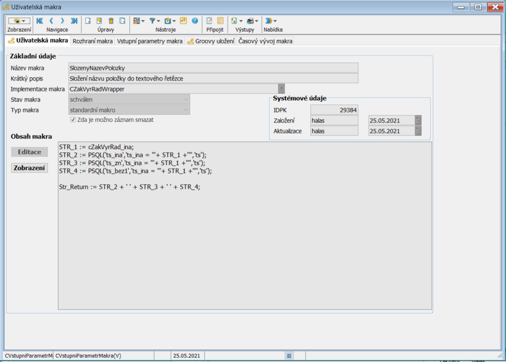
Task: Click the blue help question mark icon
Action: click(x=195, y=21)
